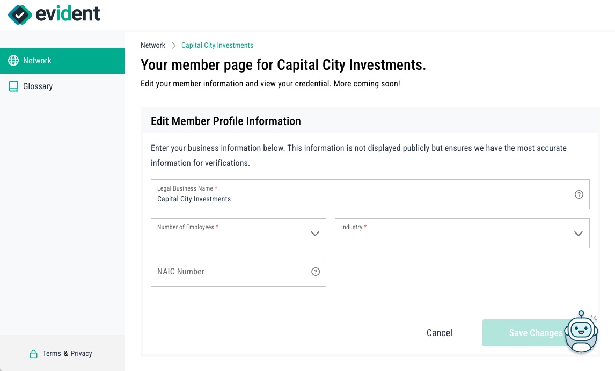Open the help tooltip on Legal Business Name
The height and width of the screenshot is (371, 615).
point(579,194)
